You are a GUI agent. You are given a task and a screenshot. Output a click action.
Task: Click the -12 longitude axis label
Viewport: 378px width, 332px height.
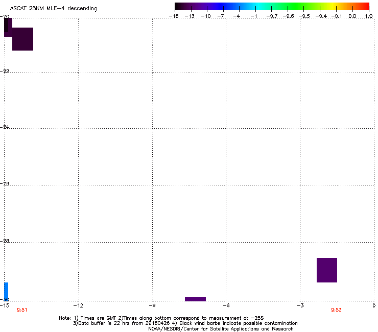coord(78,305)
